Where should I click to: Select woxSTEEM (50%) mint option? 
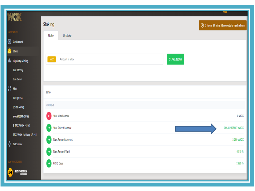pyautogui.click(x=21, y=116)
